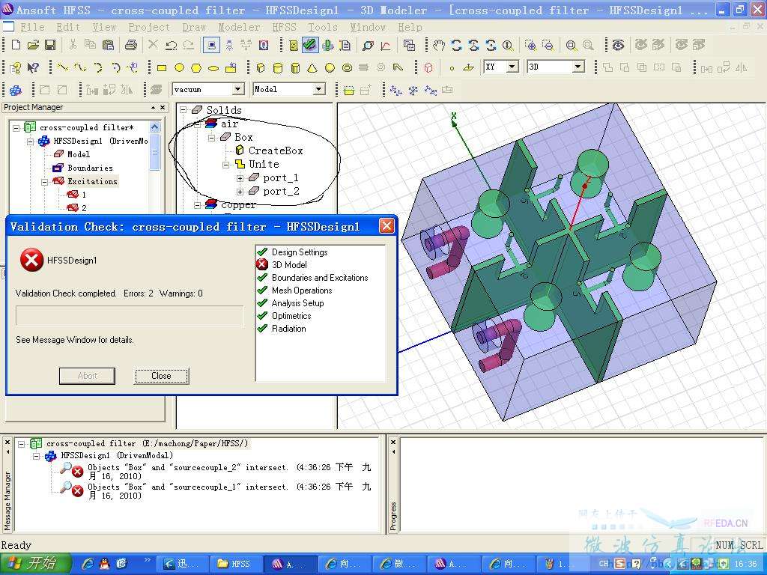The width and height of the screenshot is (767, 575).
Task: Collapse Excitations in Project Manager
Action: coord(44,181)
